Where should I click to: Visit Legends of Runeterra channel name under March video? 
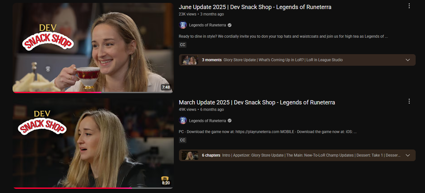[x=207, y=121]
